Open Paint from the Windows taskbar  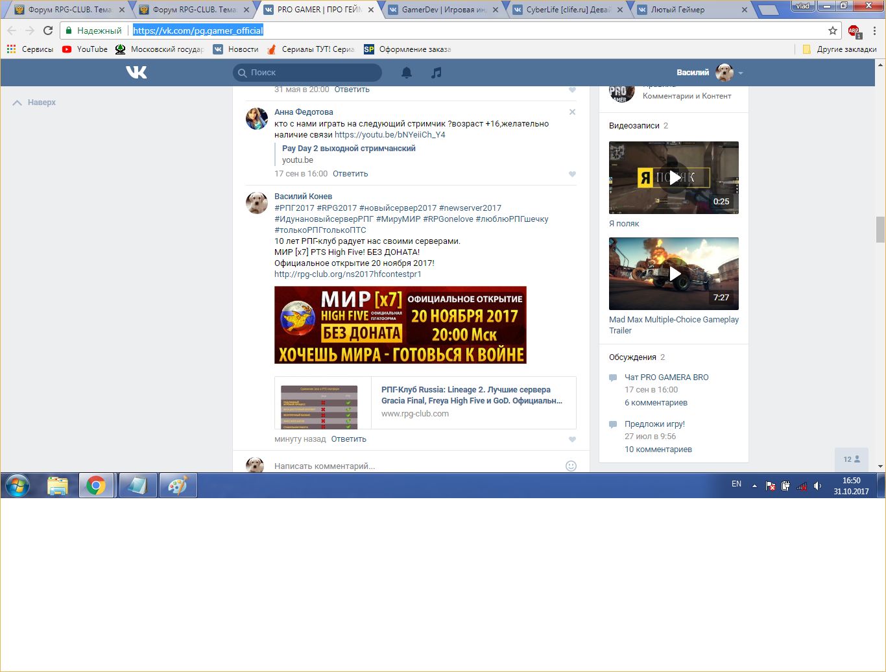click(178, 485)
